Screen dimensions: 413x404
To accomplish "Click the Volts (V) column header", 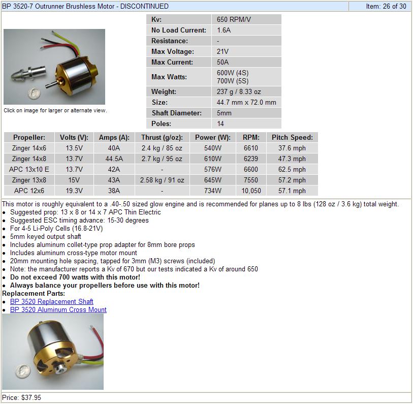I will pyautogui.click(x=74, y=138).
